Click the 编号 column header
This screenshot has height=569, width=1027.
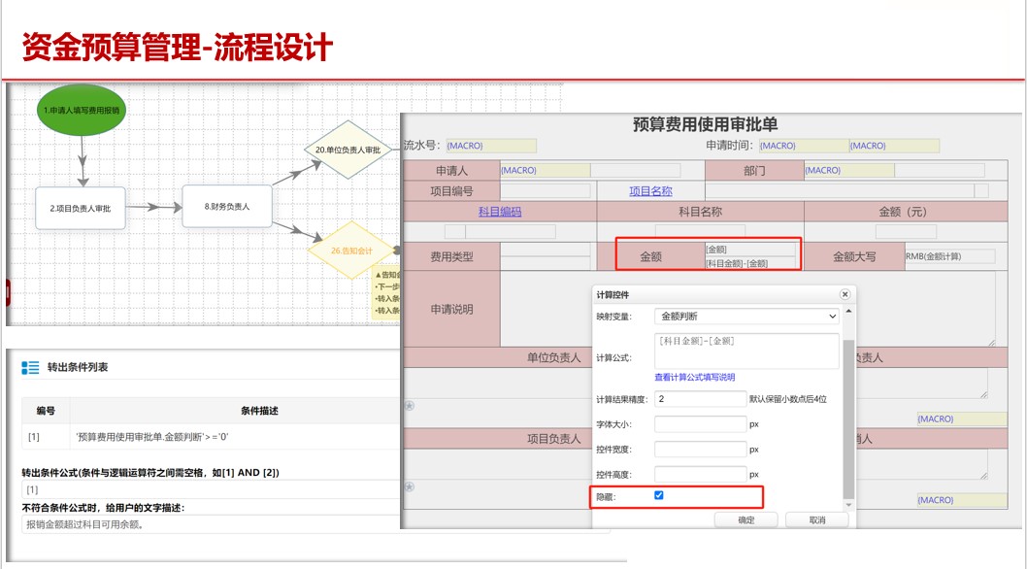(x=46, y=411)
